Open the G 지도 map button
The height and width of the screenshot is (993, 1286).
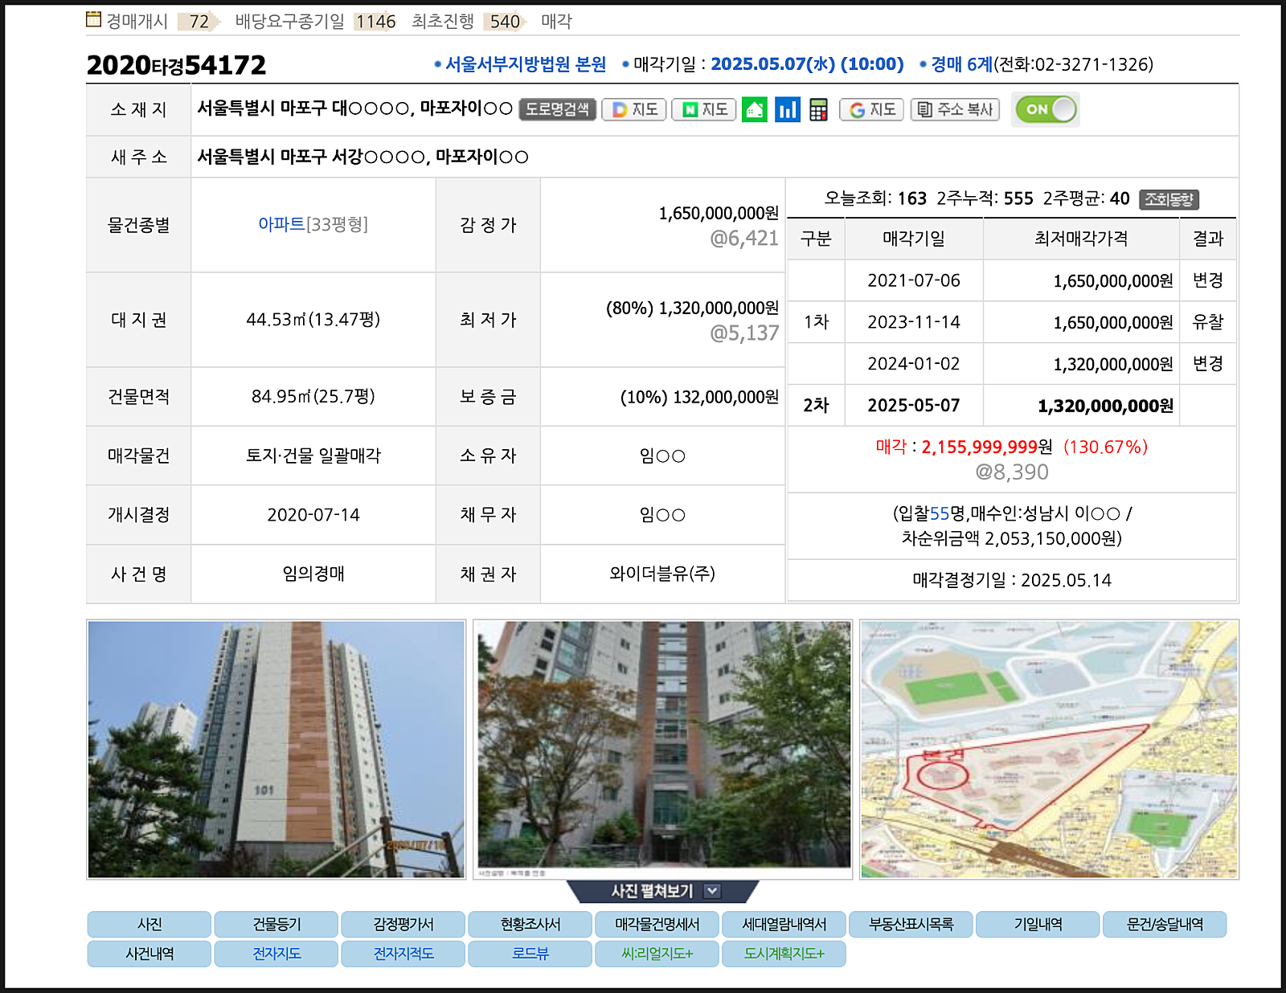pyautogui.click(x=872, y=109)
